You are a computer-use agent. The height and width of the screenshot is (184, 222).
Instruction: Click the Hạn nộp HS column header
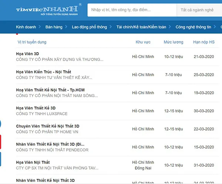pyautogui.click(x=204, y=42)
